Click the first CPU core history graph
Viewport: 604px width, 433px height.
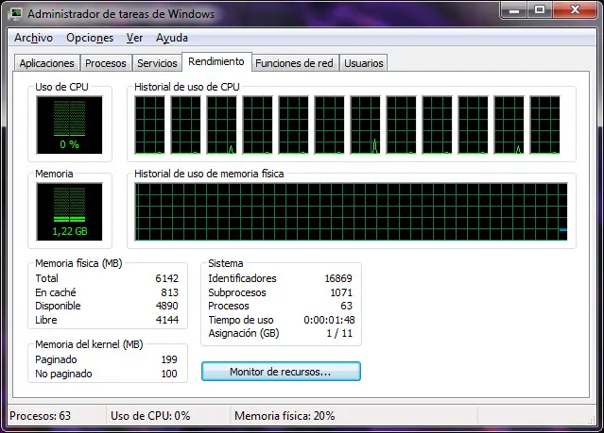149,125
